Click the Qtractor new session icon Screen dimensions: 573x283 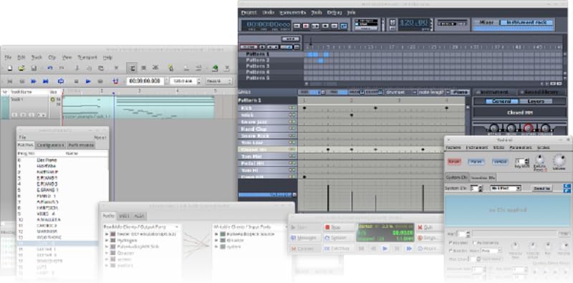pyautogui.click(x=10, y=68)
